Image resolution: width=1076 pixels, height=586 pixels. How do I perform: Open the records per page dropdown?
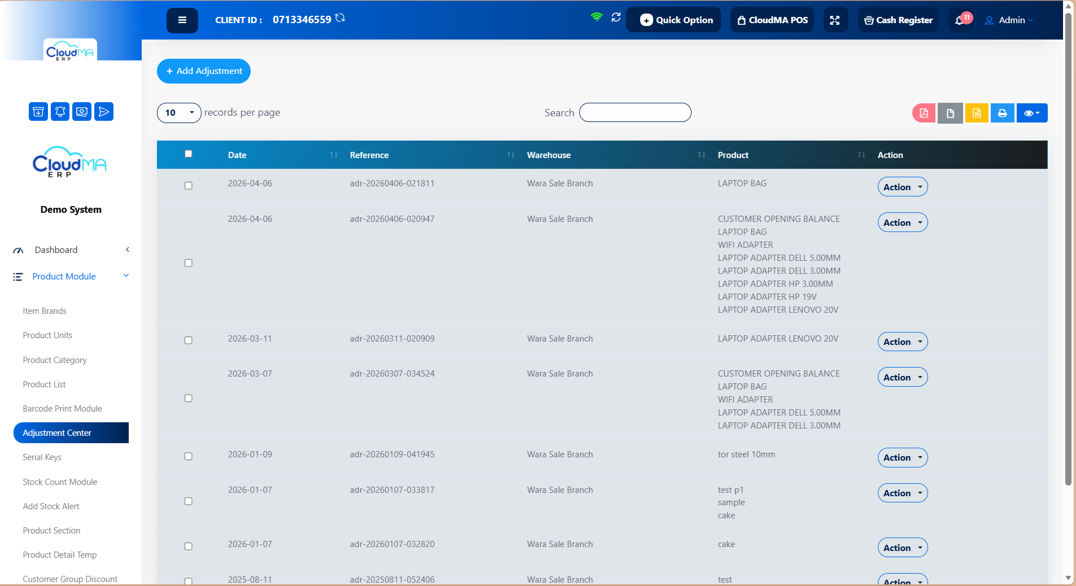pyautogui.click(x=179, y=113)
